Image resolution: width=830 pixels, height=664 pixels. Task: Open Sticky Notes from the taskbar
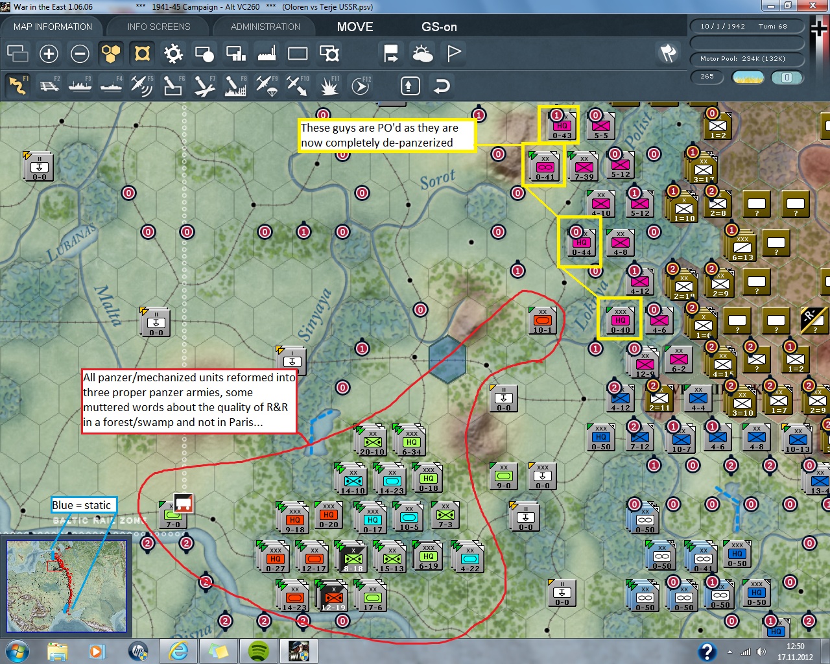[218, 651]
